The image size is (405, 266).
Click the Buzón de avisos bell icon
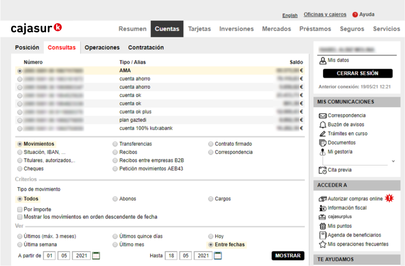pos(322,125)
